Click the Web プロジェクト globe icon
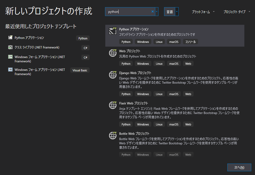 coord(113,53)
